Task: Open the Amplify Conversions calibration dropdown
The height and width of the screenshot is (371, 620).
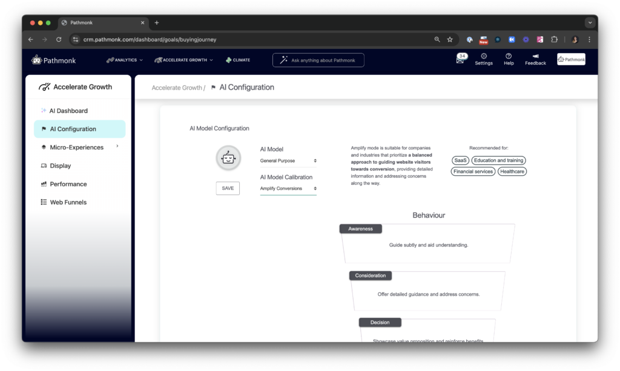Action: (288, 189)
